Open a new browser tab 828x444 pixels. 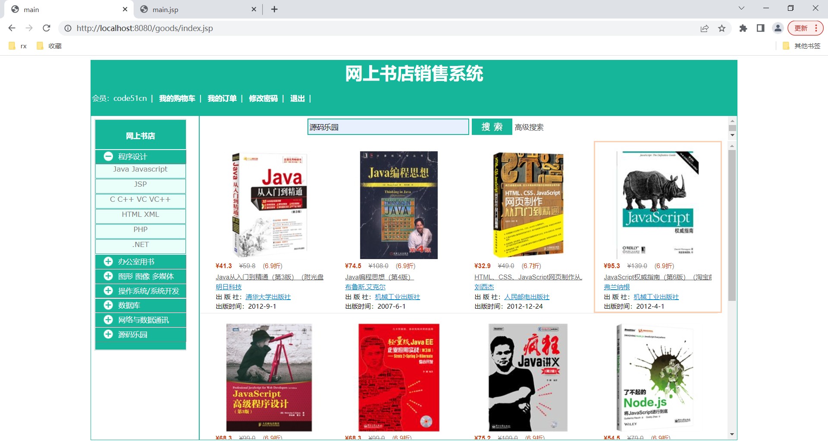pos(274,9)
